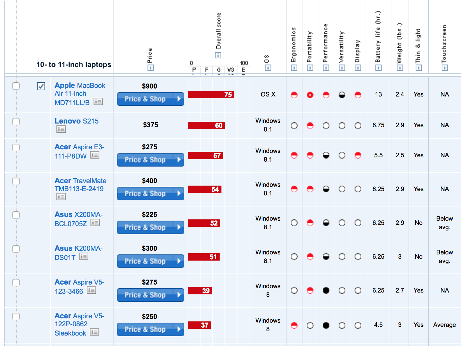The width and height of the screenshot is (465, 346).
Task: Click Apple MacBook Air Portability rating icon
Action: 310,95
